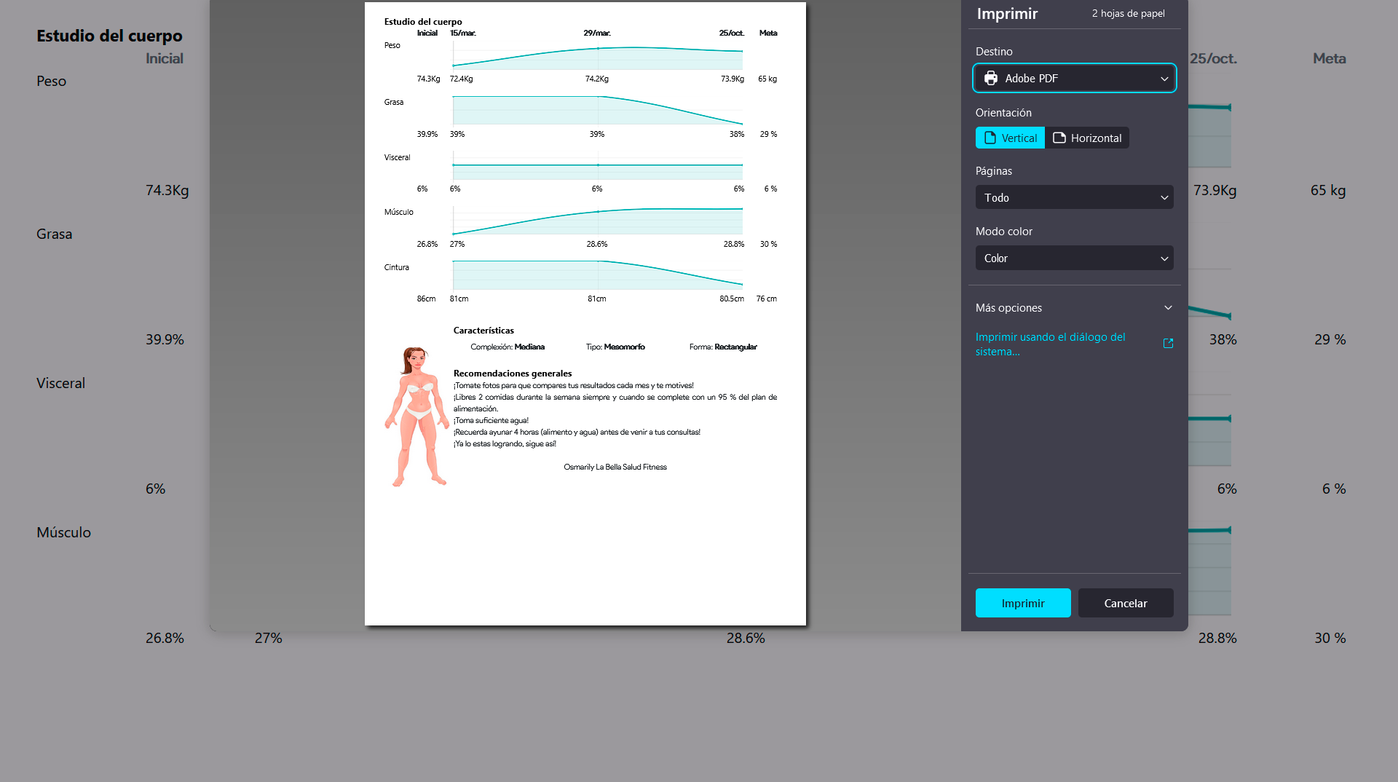The width and height of the screenshot is (1398, 782).
Task: Click the chevron arrow next to Más opciones
Action: (x=1168, y=308)
